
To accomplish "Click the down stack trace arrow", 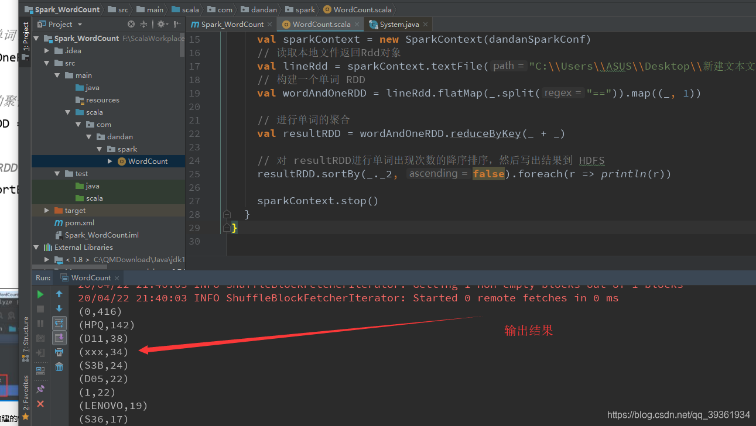I will tap(59, 308).
